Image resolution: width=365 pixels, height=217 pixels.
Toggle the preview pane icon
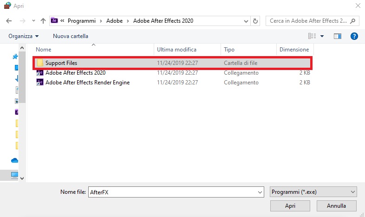[x=338, y=36]
